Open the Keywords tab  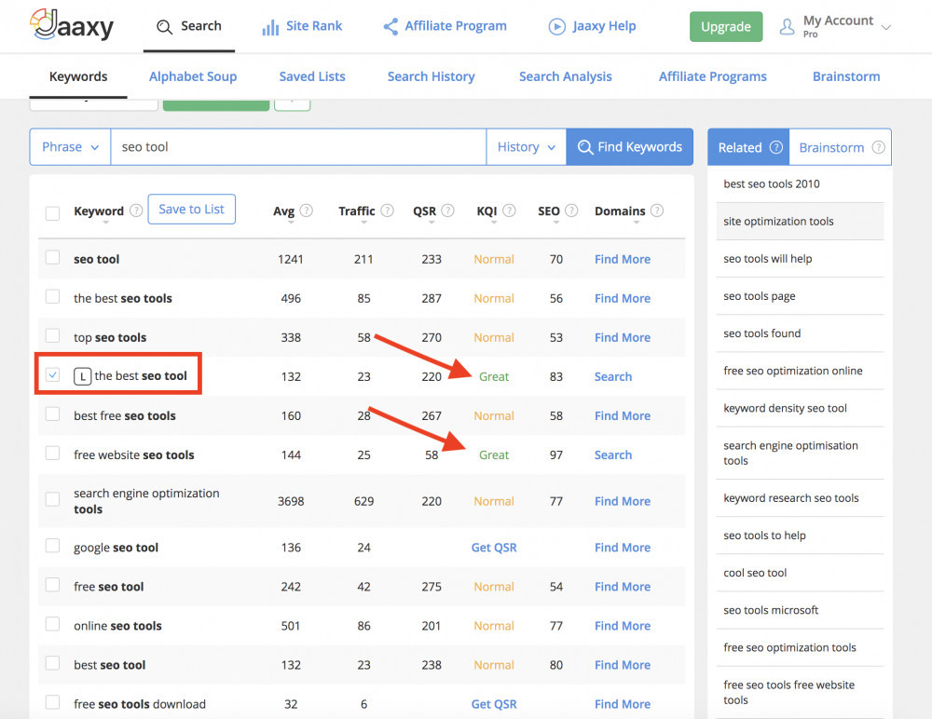(78, 76)
